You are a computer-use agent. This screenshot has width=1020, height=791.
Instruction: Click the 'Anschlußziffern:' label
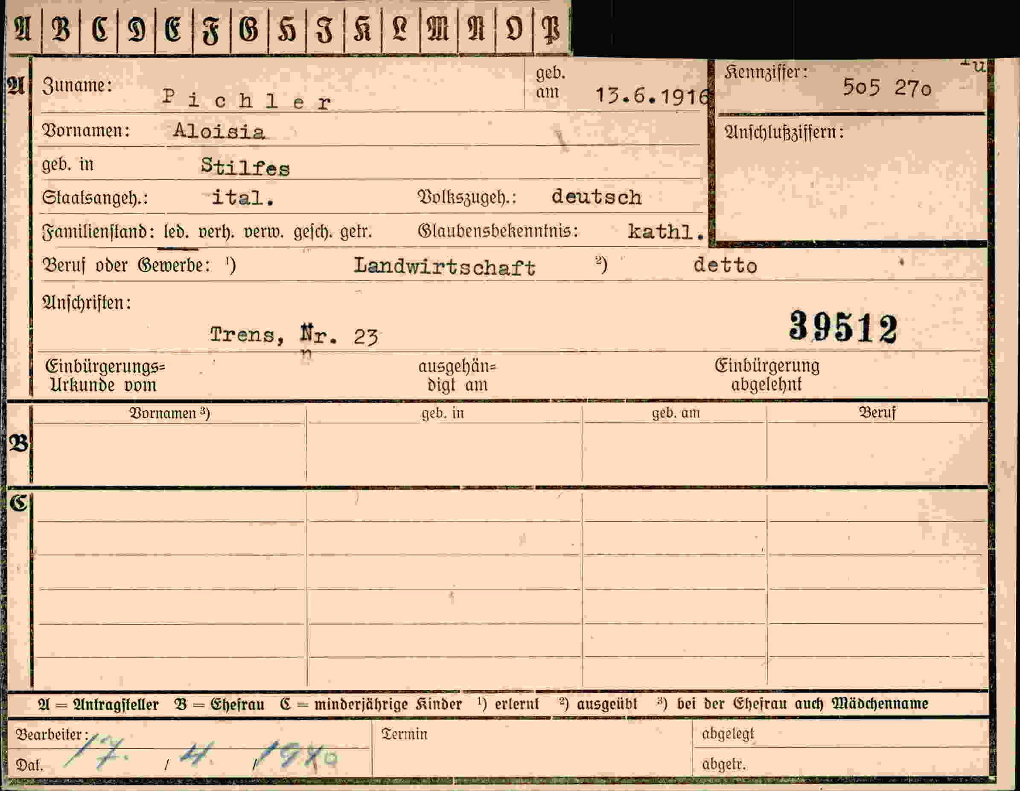coord(784,132)
